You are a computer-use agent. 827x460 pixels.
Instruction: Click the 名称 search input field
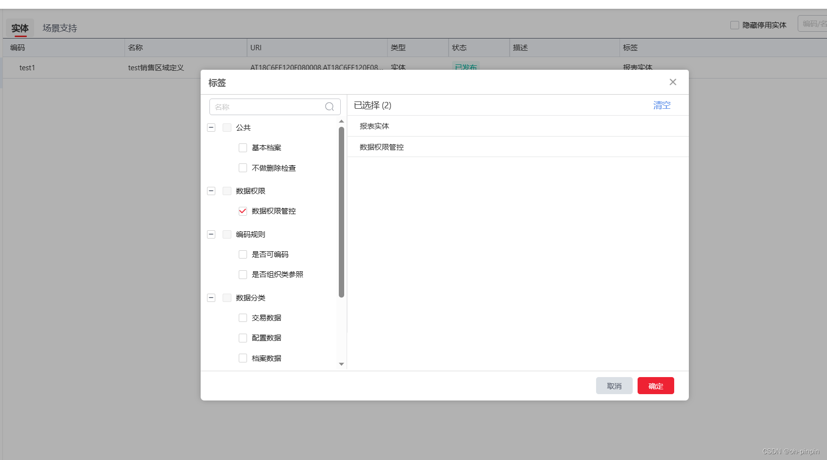tap(269, 106)
